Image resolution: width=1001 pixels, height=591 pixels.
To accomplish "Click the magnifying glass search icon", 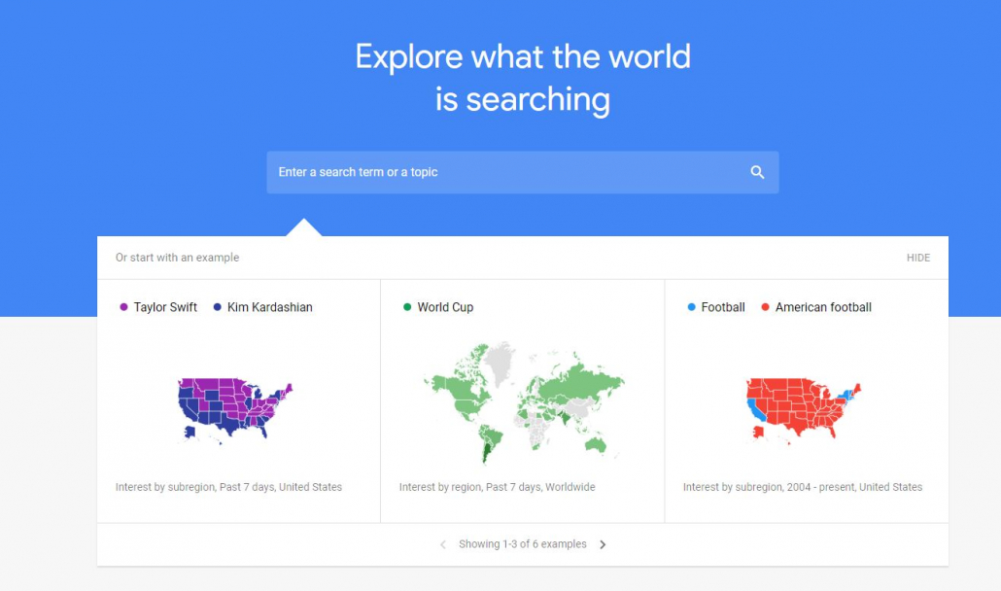I will [x=757, y=172].
